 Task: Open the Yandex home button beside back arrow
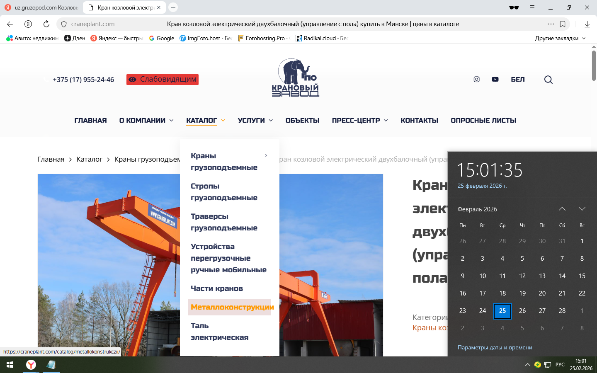coord(28,24)
